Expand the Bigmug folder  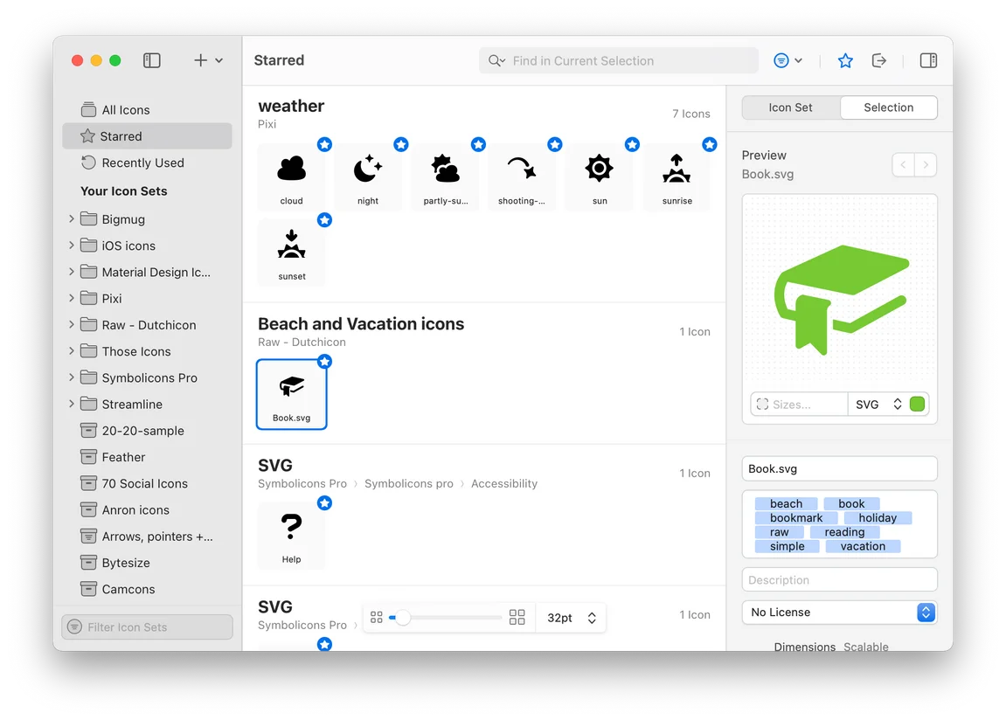click(x=72, y=219)
